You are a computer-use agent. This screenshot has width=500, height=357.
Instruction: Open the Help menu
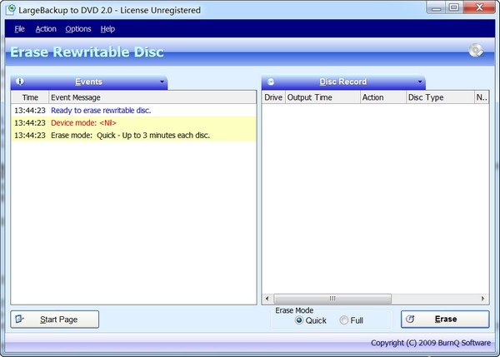click(107, 29)
